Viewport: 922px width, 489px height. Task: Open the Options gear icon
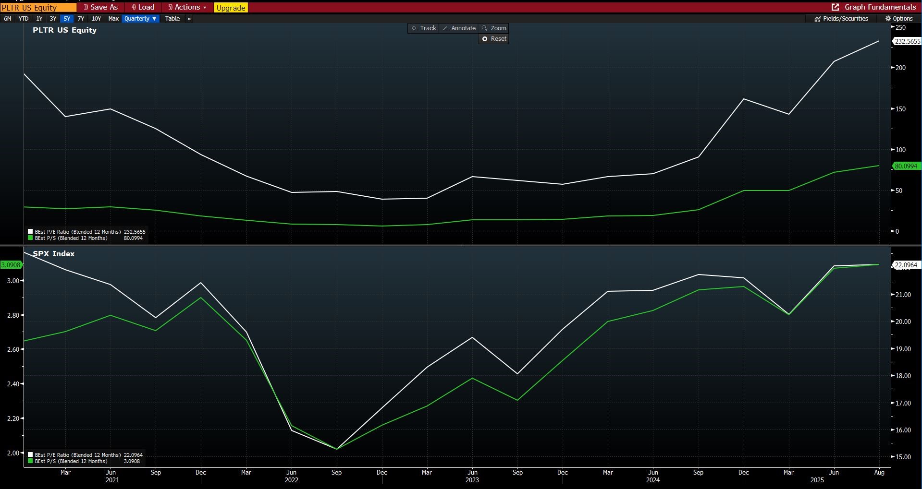pyautogui.click(x=888, y=19)
